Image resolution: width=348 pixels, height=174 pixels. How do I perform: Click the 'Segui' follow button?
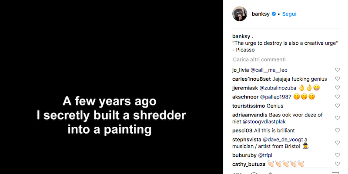289,14
